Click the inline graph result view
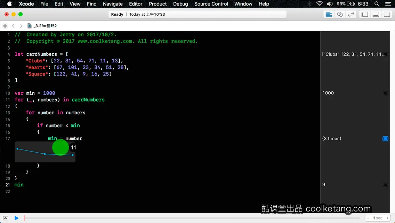The image size is (395, 223). pyautogui.click(x=45, y=152)
